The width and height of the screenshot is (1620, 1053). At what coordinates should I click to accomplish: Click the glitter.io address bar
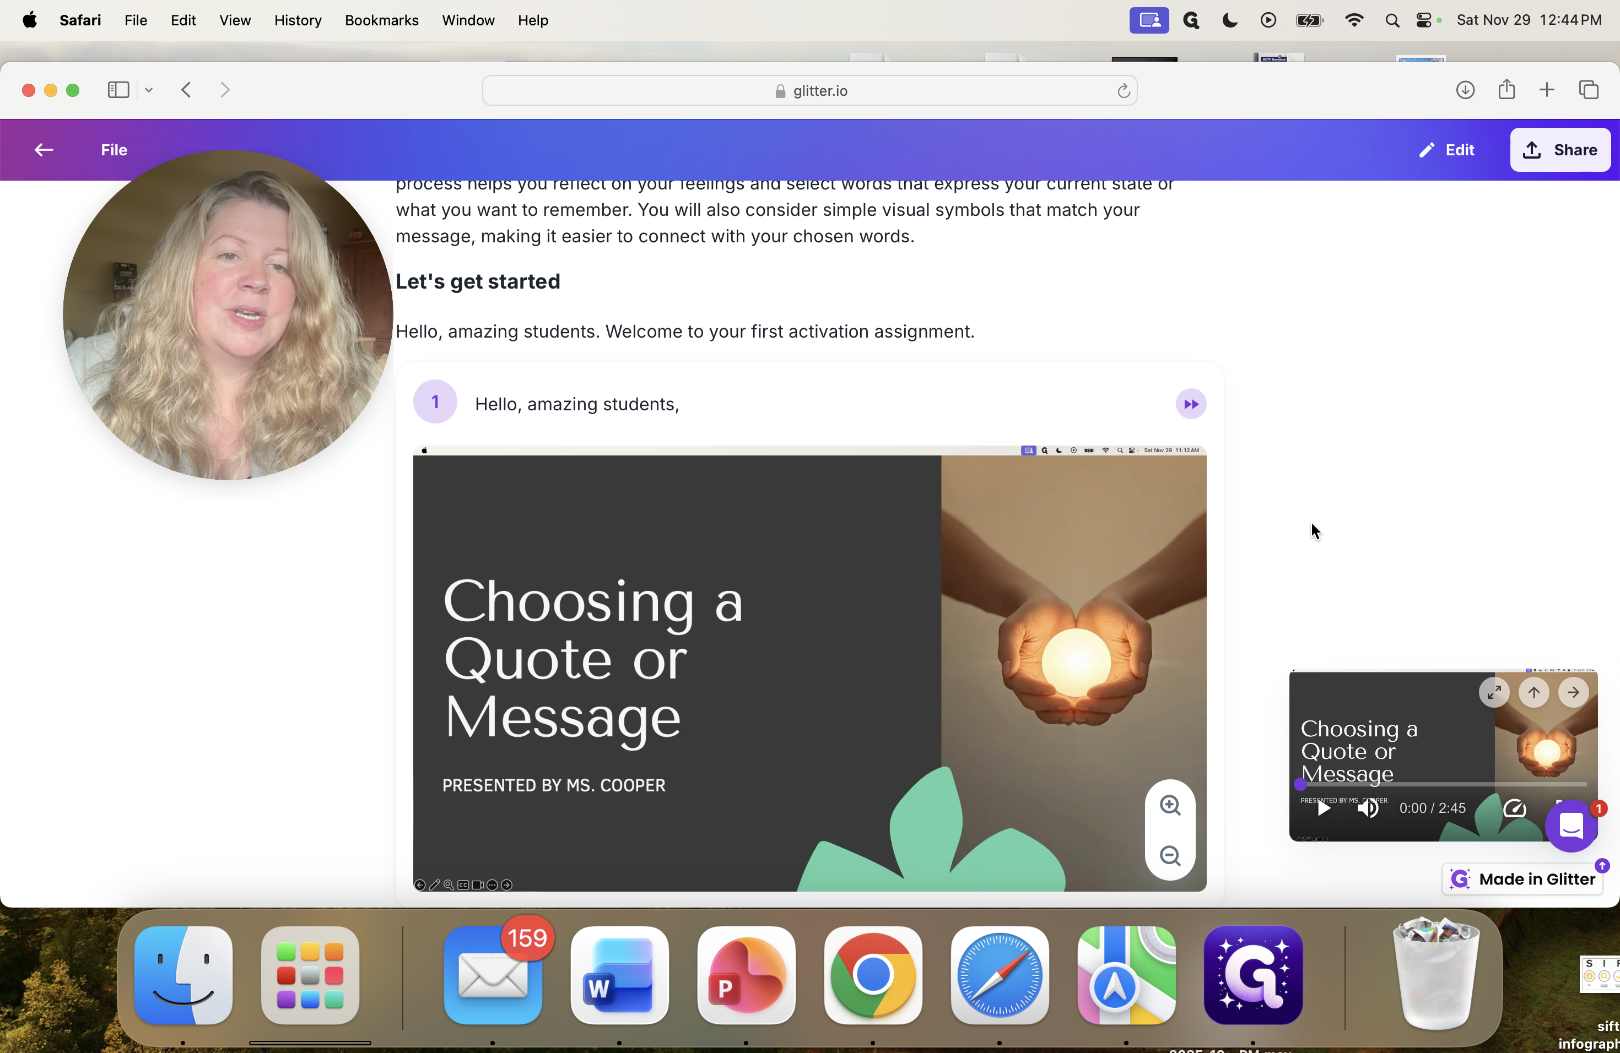809,90
